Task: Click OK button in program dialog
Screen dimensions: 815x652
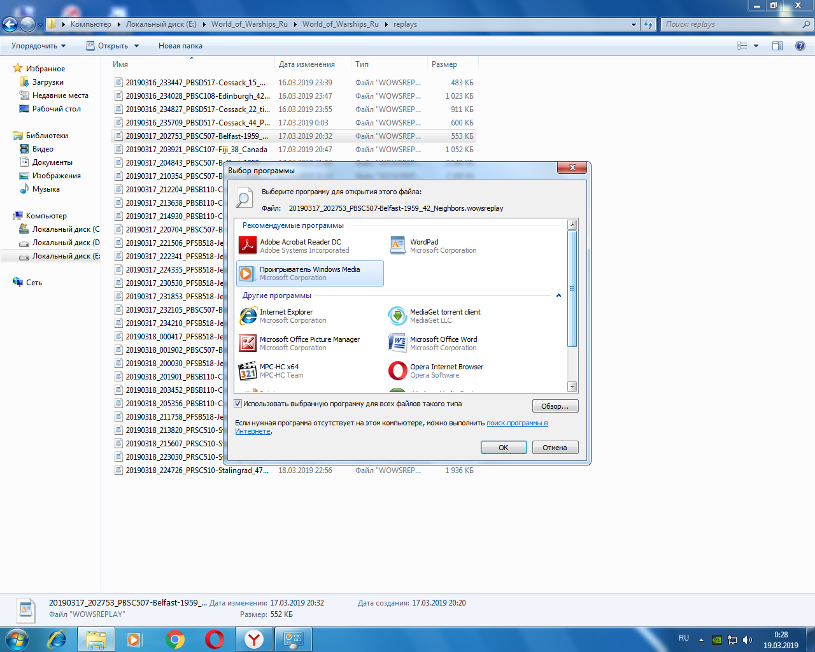Action: pos(504,448)
